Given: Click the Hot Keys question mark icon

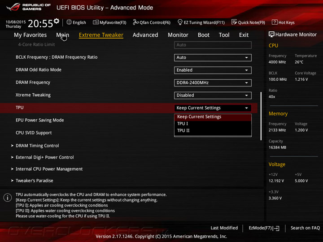Looking at the screenshot, I should click(x=275, y=22).
